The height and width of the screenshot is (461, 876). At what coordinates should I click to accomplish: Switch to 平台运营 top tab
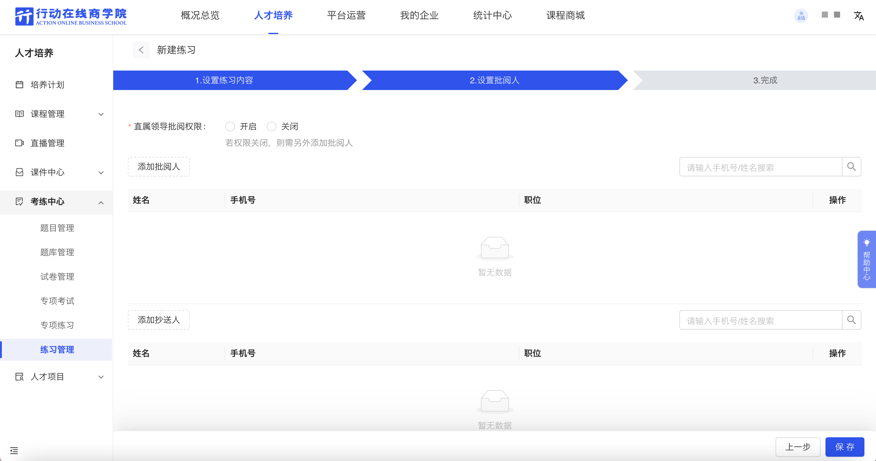click(x=346, y=15)
